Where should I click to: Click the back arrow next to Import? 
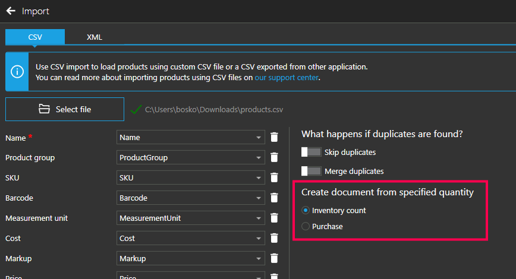[11, 11]
